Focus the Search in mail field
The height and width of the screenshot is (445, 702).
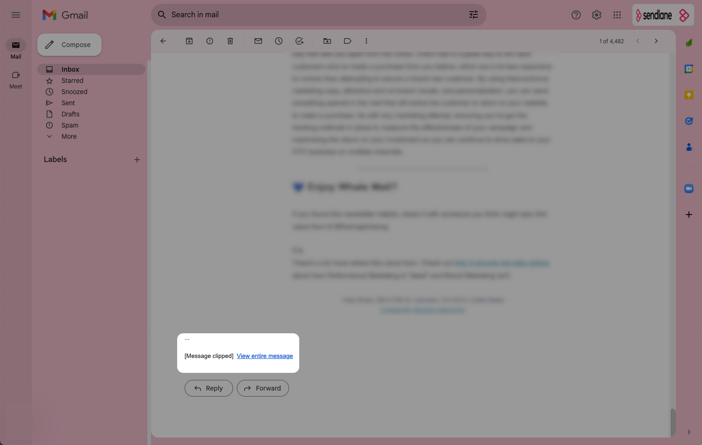click(319, 15)
